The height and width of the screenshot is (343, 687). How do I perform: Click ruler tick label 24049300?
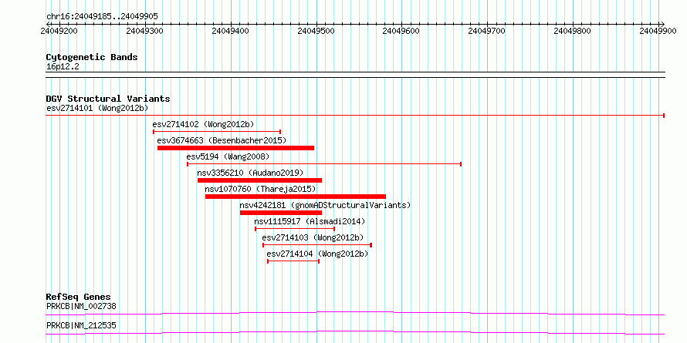144,31
